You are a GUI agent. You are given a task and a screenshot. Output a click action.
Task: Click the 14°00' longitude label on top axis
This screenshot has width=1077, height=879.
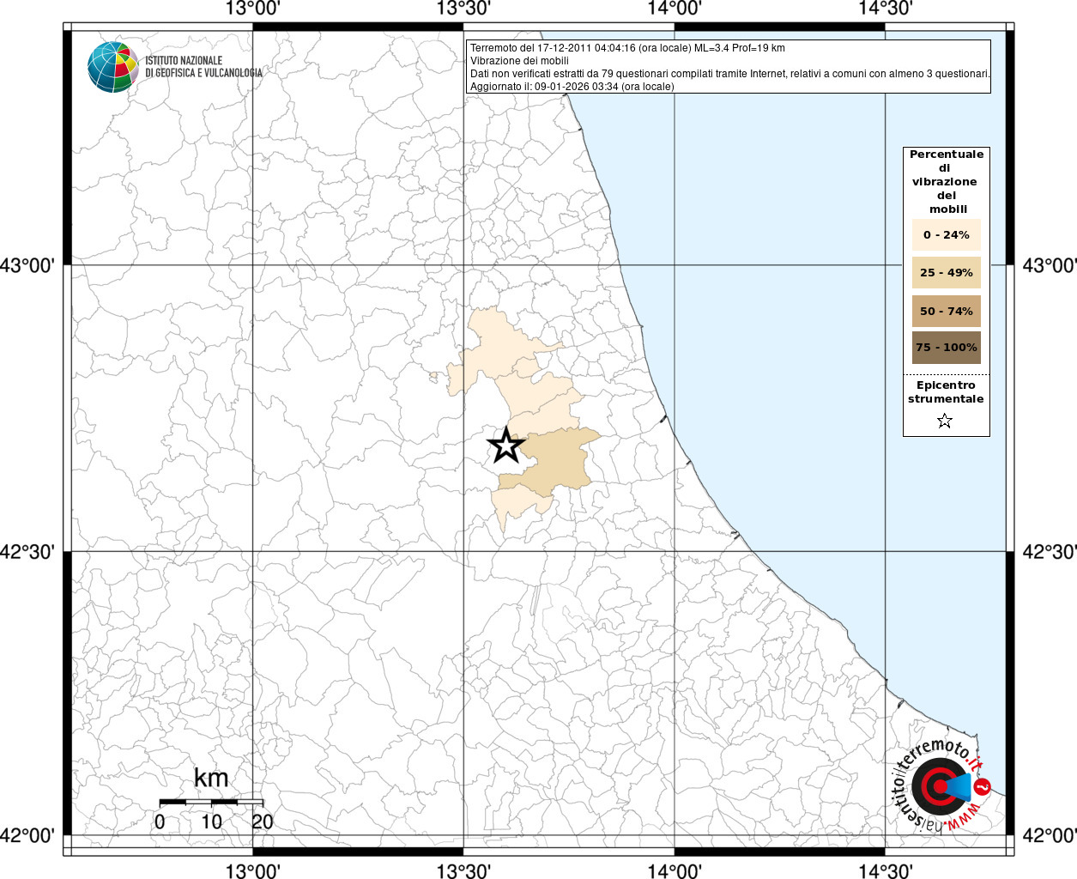tap(675, 9)
